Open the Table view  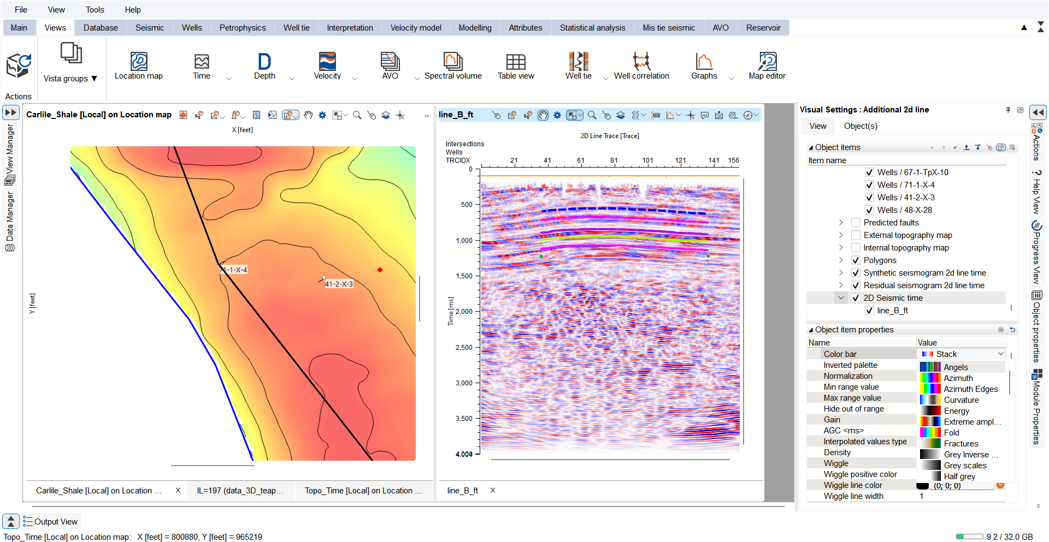pyautogui.click(x=516, y=66)
